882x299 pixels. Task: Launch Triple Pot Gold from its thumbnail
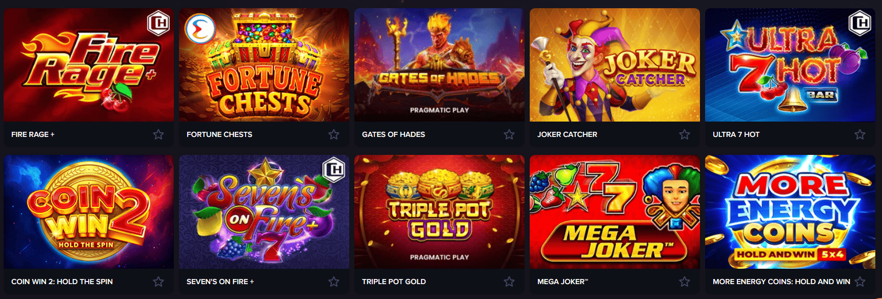[x=439, y=212]
